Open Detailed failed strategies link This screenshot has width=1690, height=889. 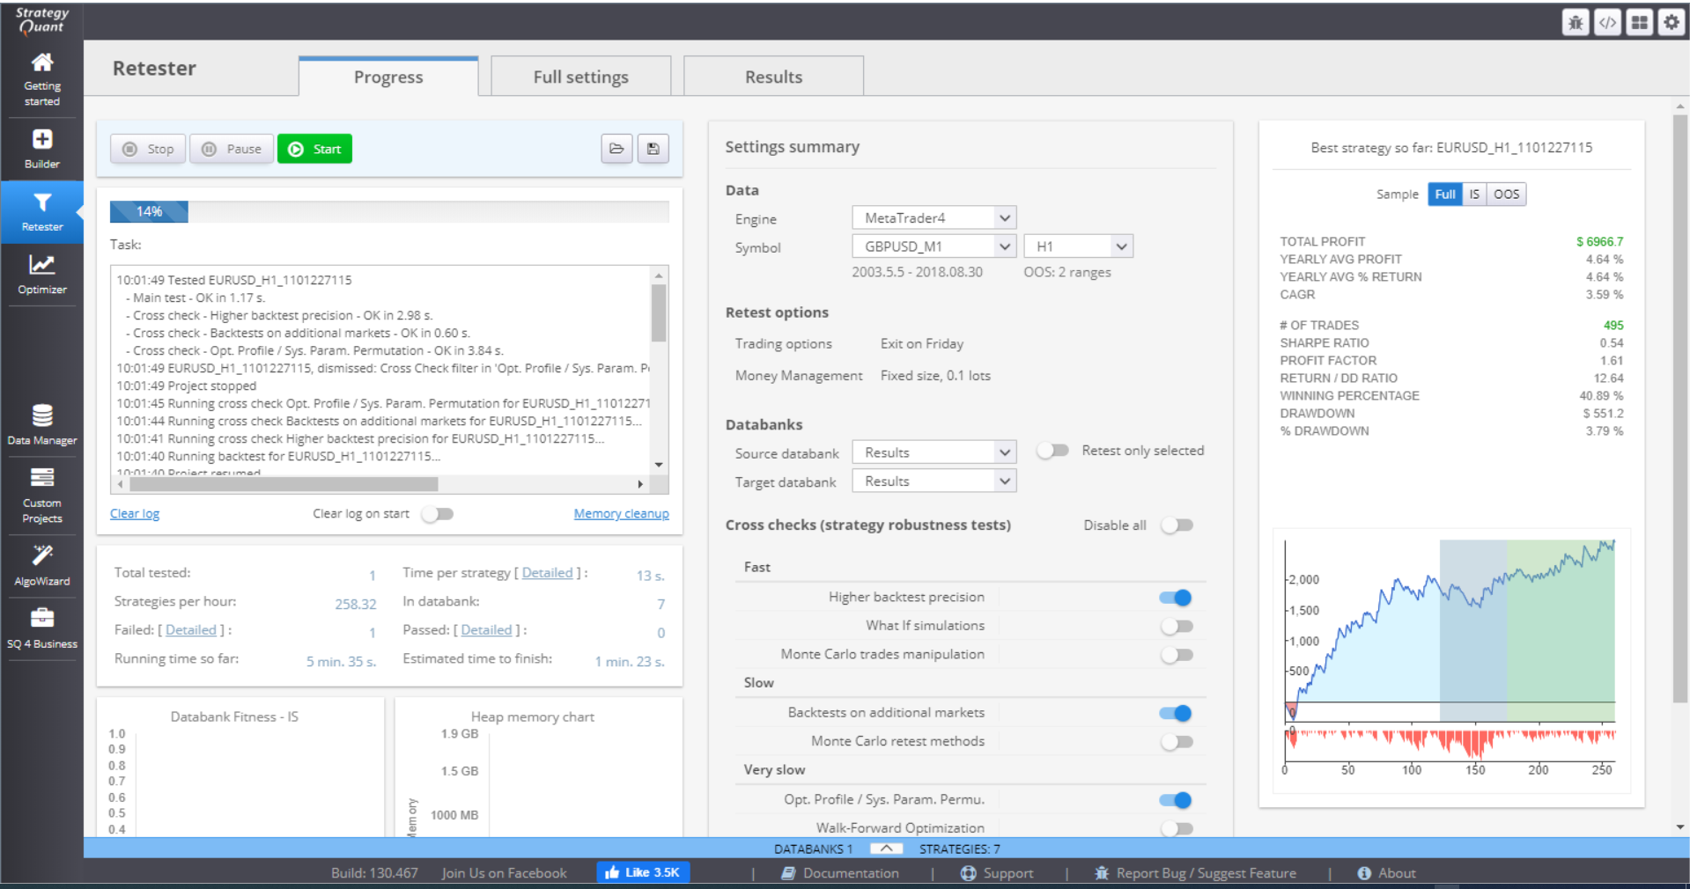[x=191, y=630]
